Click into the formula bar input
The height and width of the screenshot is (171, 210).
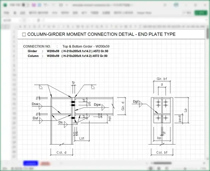[124, 20]
